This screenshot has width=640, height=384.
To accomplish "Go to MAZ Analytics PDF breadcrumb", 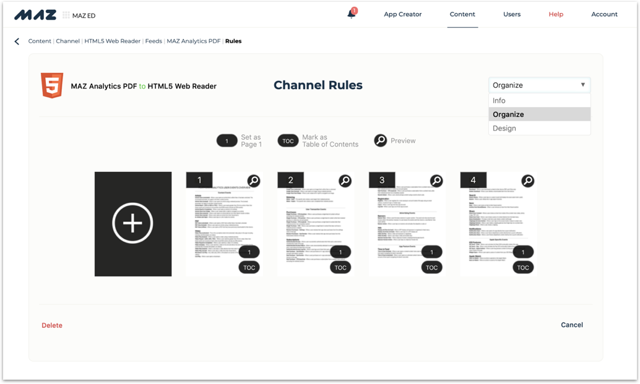I will 194,41.
